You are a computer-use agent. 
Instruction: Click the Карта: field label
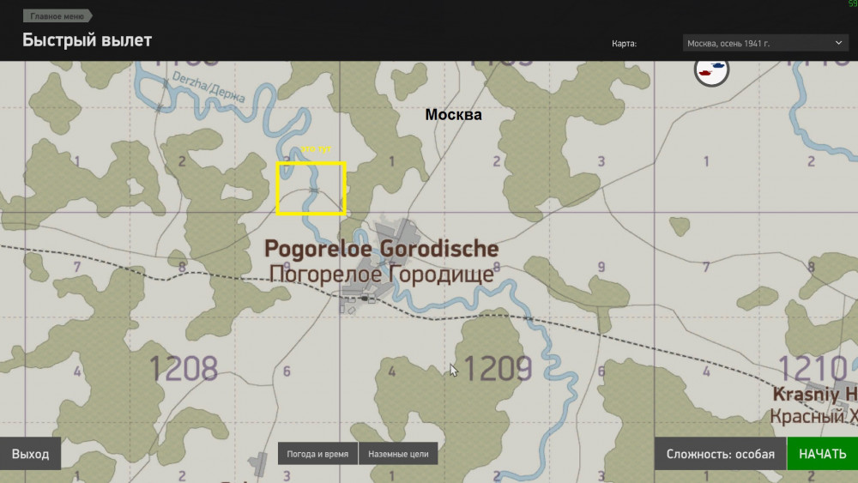click(624, 43)
